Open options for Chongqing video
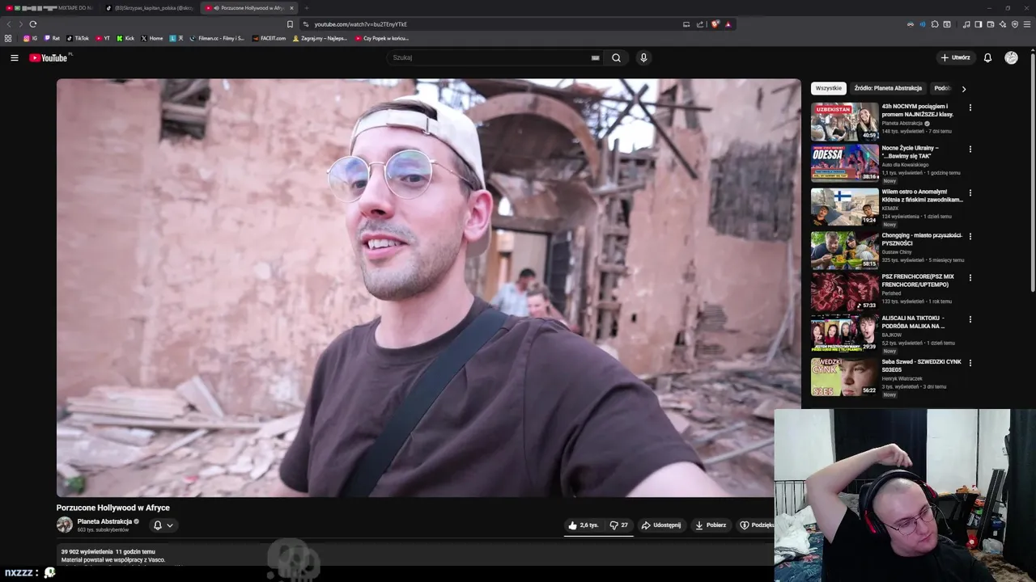This screenshot has height=582, width=1036. [970, 237]
